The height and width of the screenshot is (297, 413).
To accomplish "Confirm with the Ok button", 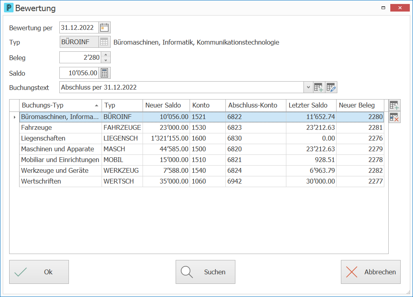I will pyautogui.click(x=39, y=272).
